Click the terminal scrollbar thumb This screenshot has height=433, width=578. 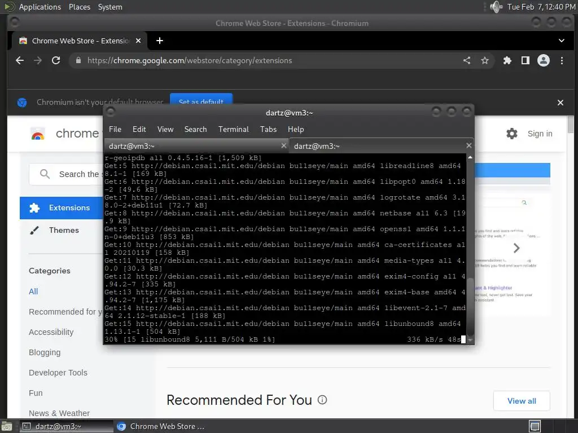[x=470, y=307]
